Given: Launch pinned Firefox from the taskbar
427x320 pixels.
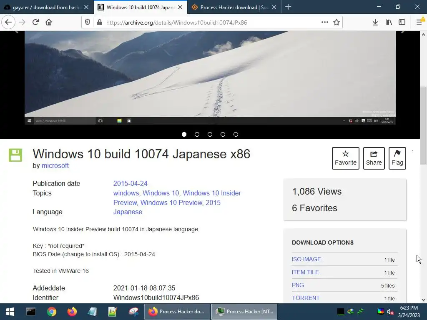Looking at the screenshot, I should (72, 312).
